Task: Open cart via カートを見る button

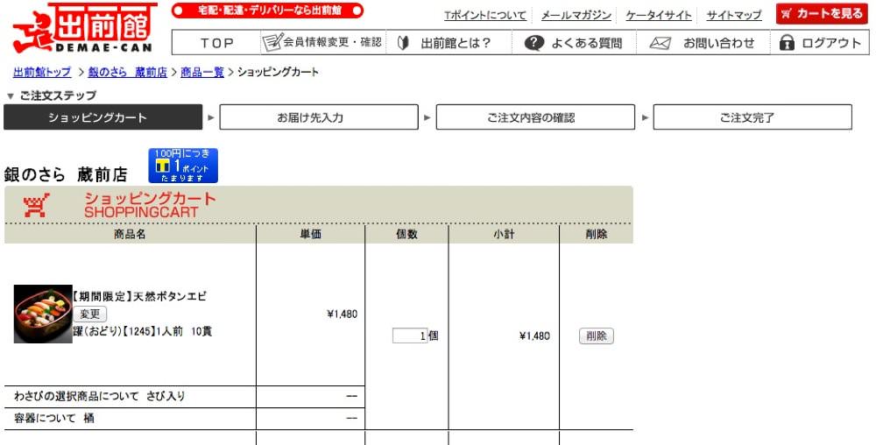Action: (x=822, y=13)
